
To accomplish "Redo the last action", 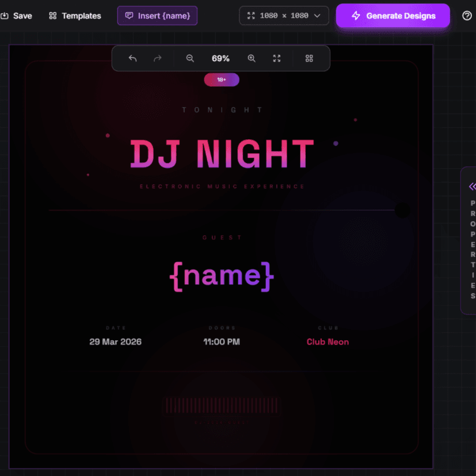I will pyautogui.click(x=158, y=58).
